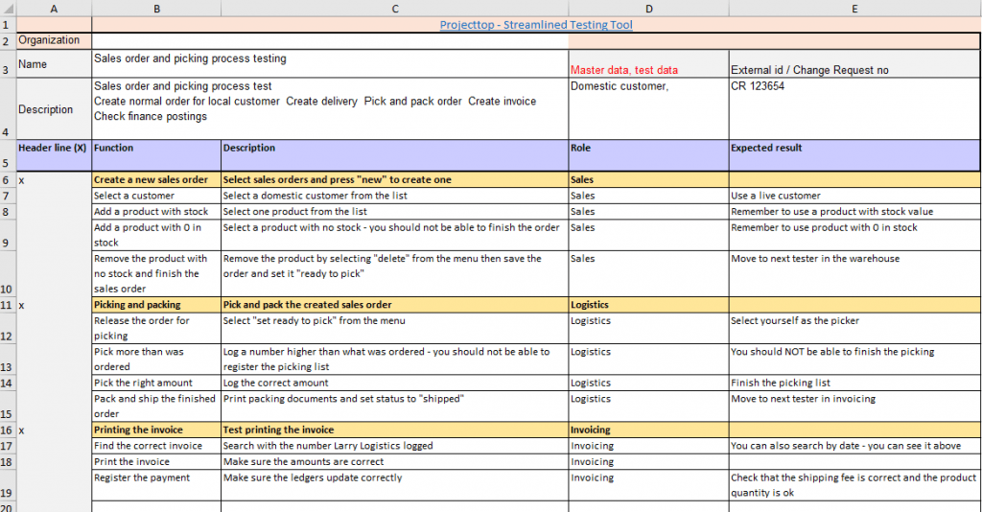
Task: Click the 'Finish the picking list' cell
Action: click(x=854, y=383)
